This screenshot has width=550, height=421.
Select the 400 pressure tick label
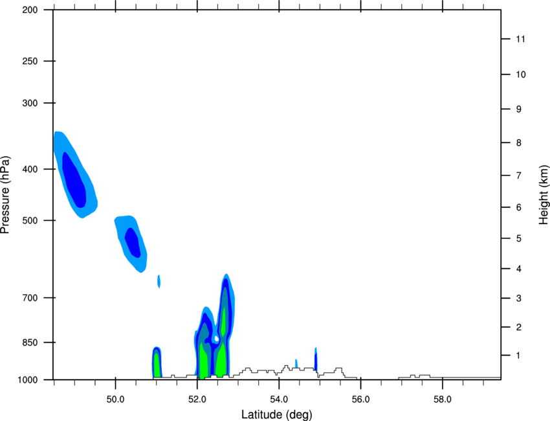[x=30, y=169]
